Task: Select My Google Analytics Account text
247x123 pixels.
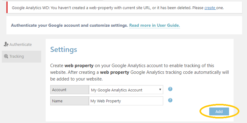Action: [117, 90]
